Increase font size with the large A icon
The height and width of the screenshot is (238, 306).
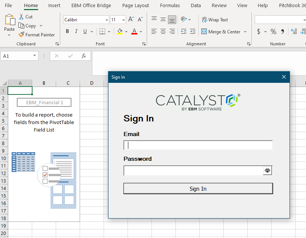[131, 19]
